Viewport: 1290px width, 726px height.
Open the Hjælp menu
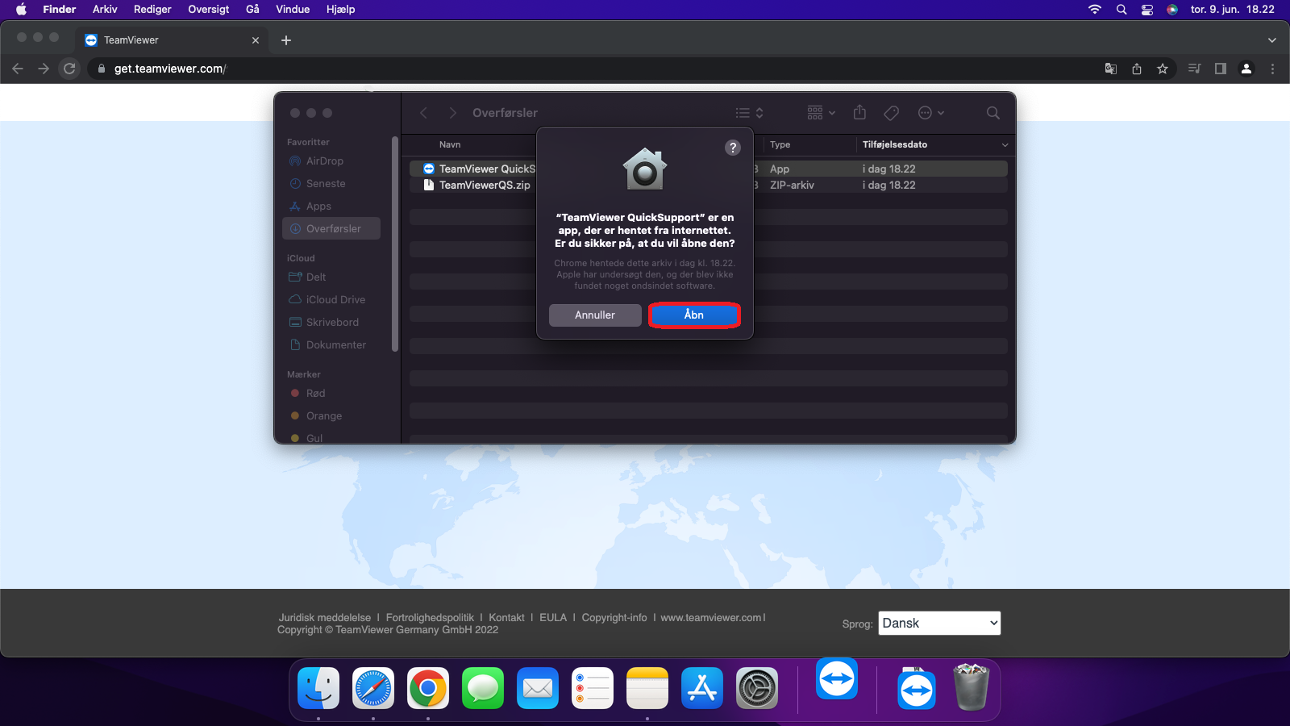pos(340,10)
